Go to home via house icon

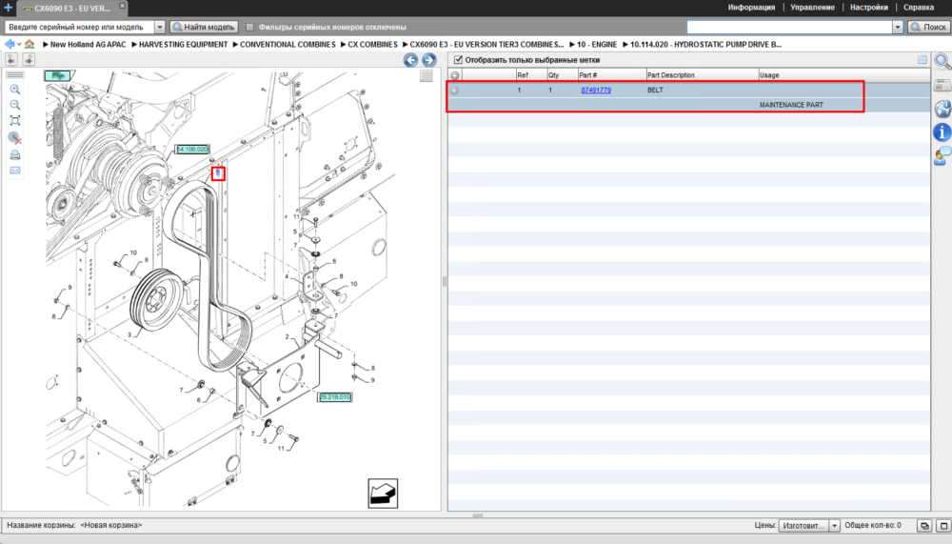tap(30, 44)
